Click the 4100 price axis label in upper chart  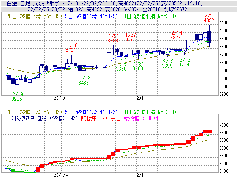(224, 23)
